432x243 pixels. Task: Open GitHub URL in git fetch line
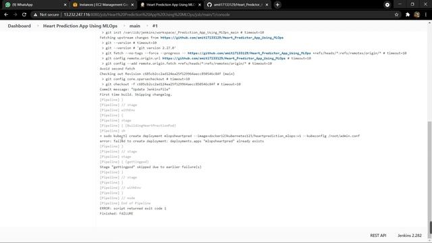249,53
